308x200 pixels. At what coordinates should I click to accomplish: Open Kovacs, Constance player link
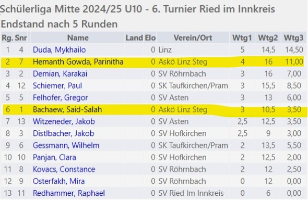[64, 169]
